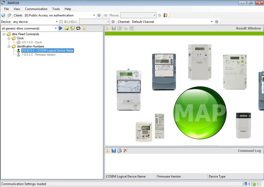Open the Communication menu
This screenshot has height=187, width=264.
pos(36,9)
